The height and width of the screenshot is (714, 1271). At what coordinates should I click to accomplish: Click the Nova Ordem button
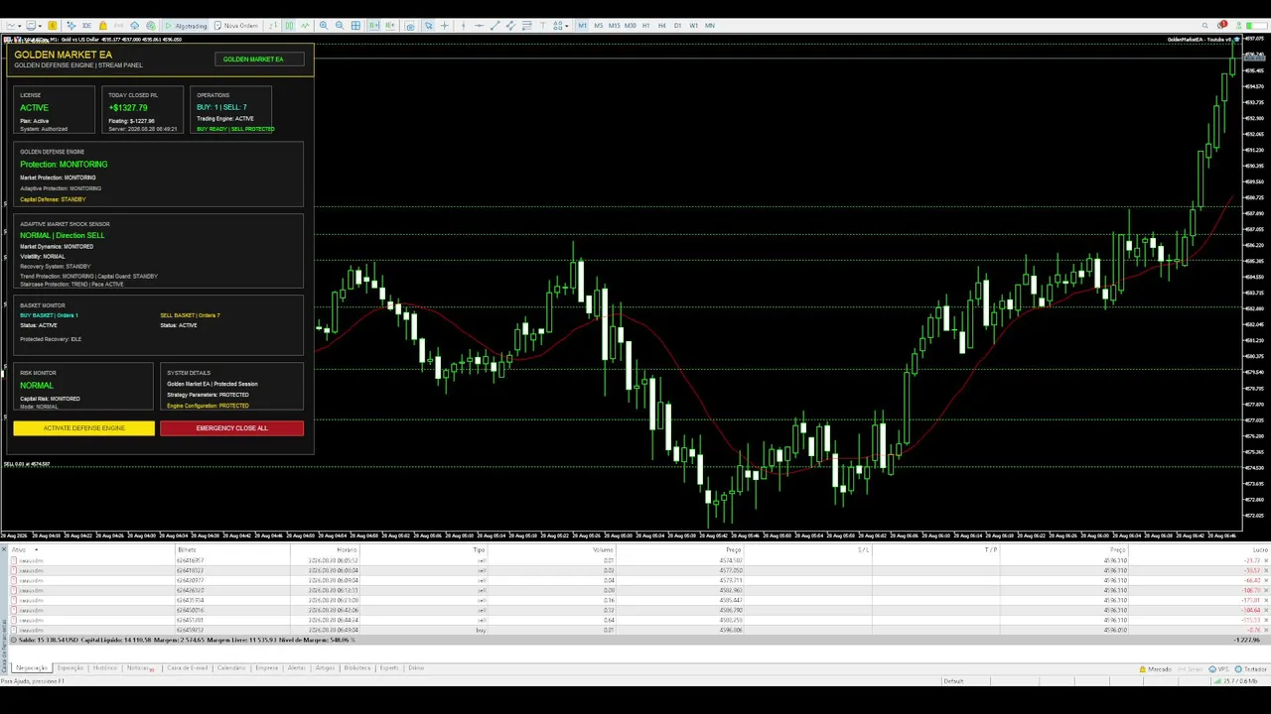tap(236, 25)
